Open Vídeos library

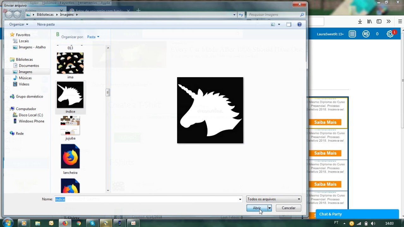pos(24,84)
